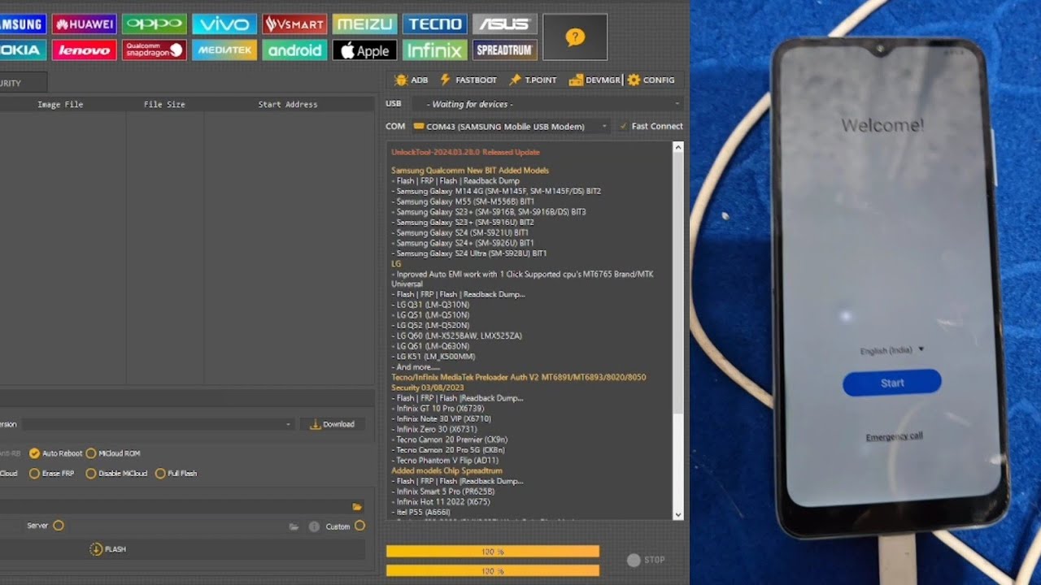
Task: Select the Android brand button
Action: pyautogui.click(x=294, y=50)
